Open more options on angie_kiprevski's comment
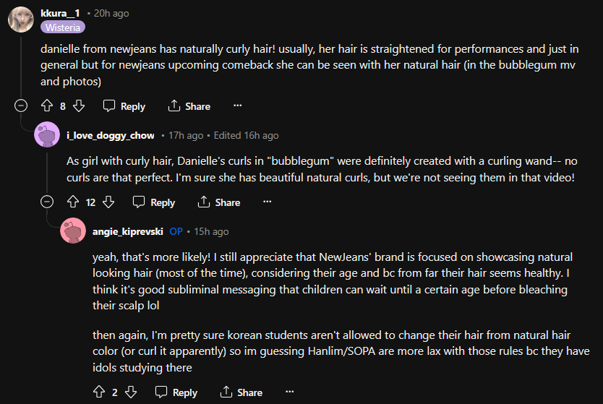The image size is (603, 404). pos(289,392)
